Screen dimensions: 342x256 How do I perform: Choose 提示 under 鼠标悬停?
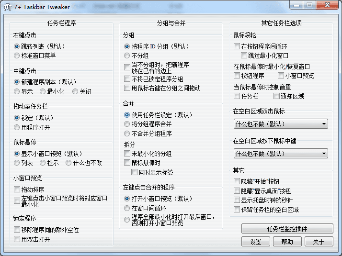(43, 163)
